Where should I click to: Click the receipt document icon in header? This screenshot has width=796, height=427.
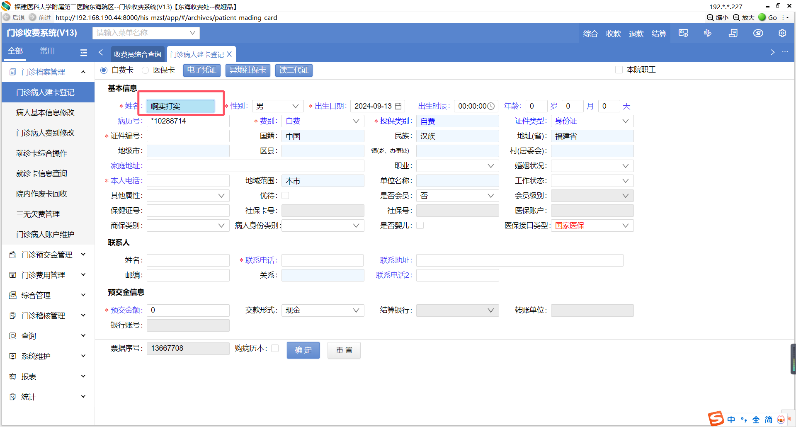tap(733, 33)
